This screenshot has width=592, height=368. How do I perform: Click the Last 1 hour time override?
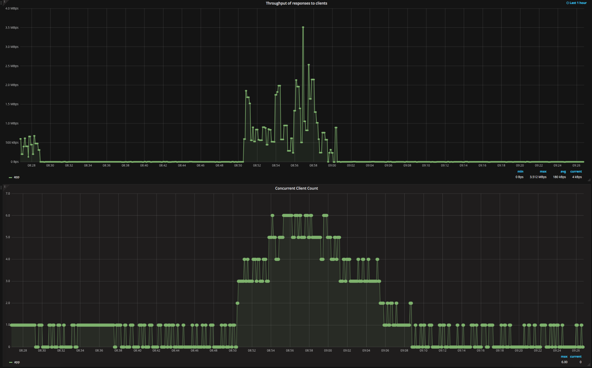pos(578,3)
